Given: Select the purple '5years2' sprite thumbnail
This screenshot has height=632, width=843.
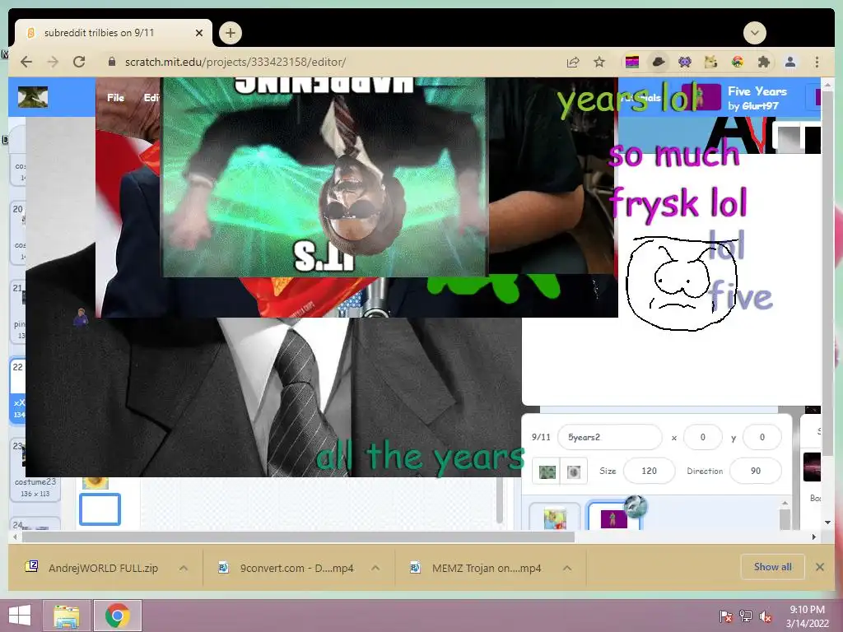Looking at the screenshot, I should click(x=613, y=518).
